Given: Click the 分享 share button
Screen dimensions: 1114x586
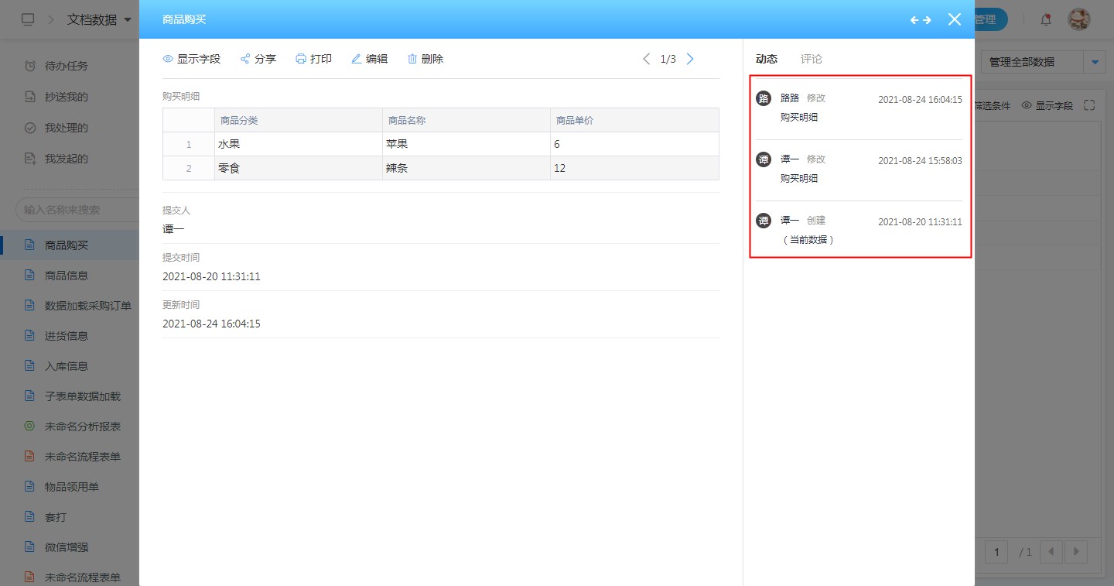Looking at the screenshot, I should point(258,59).
